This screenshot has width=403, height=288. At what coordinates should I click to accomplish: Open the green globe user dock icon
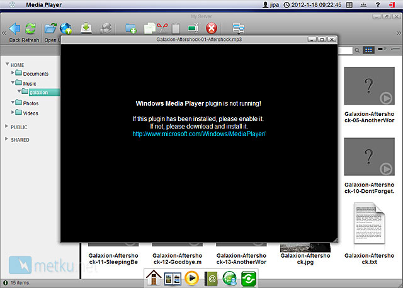pyautogui.click(x=229, y=279)
